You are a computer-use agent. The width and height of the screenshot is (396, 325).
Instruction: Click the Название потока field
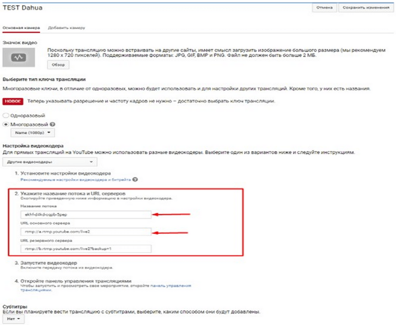[x=86, y=215]
